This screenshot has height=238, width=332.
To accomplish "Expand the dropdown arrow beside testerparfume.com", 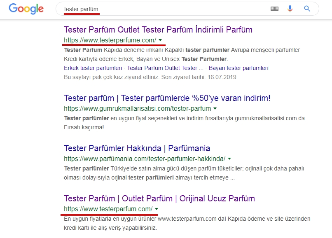I will [x=160, y=40].
